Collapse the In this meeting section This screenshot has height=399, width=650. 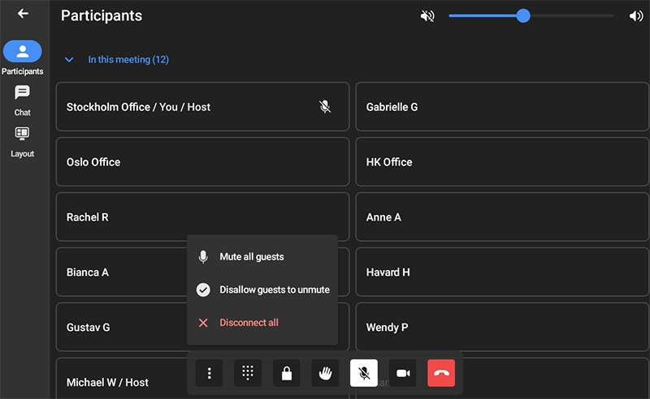[70, 60]
